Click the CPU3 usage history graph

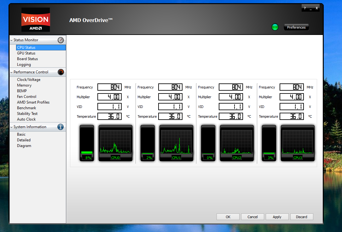click(298, 143)
